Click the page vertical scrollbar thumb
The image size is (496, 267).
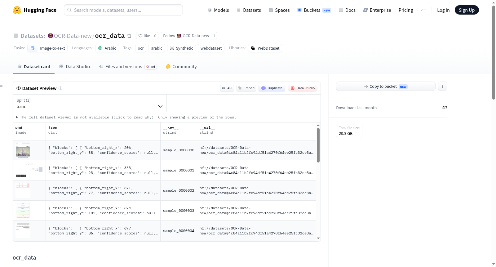pos(494,52)
